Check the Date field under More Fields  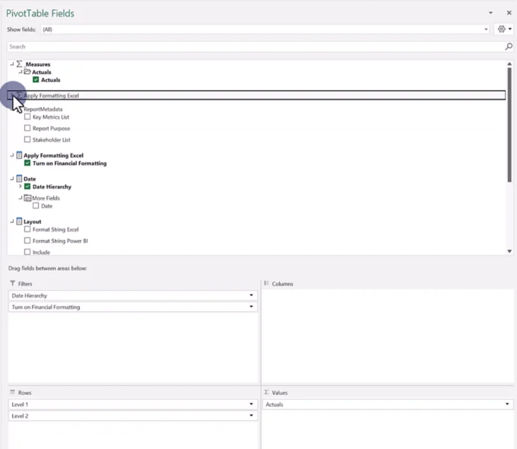36,206
